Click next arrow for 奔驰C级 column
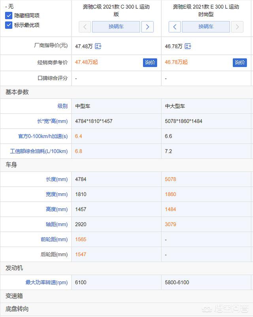The image size is (253, 317). pos(147,27)
